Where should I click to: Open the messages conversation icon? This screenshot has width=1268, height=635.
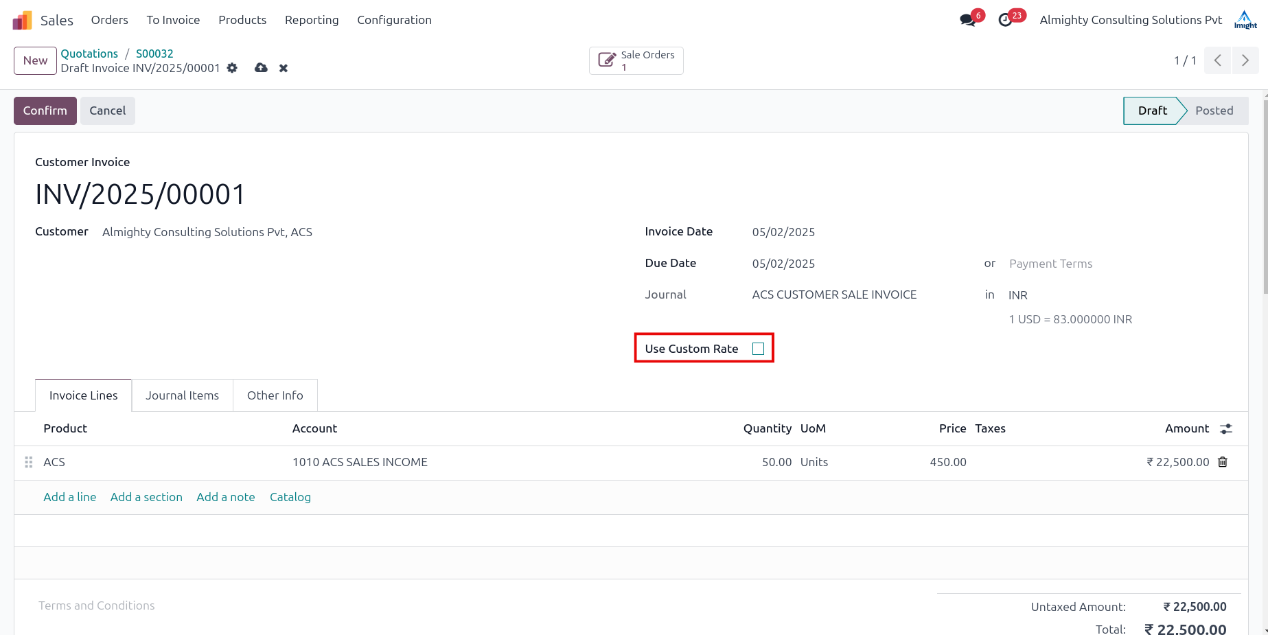[967, 20]
